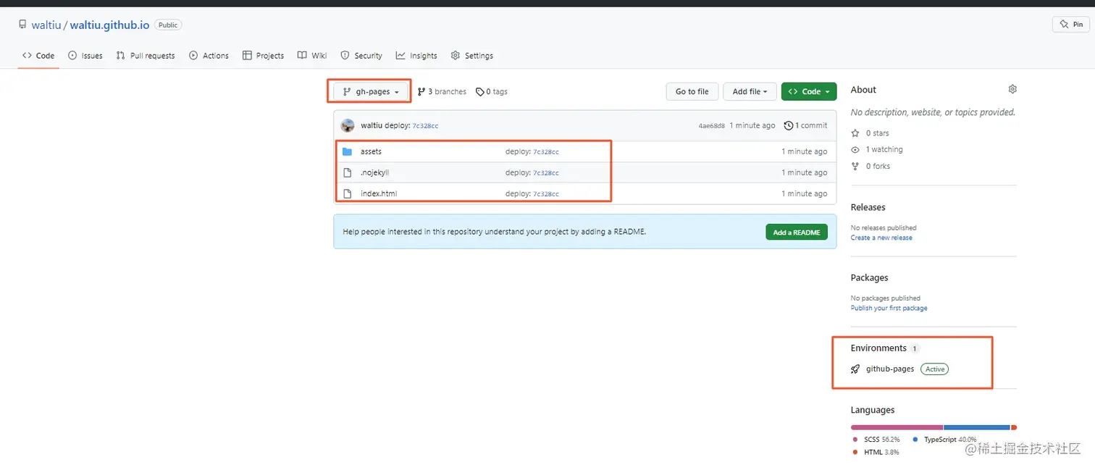Click the Active status badge
Image resolution: width=1095 pixels, height=470 pixels.
(935, 369)
